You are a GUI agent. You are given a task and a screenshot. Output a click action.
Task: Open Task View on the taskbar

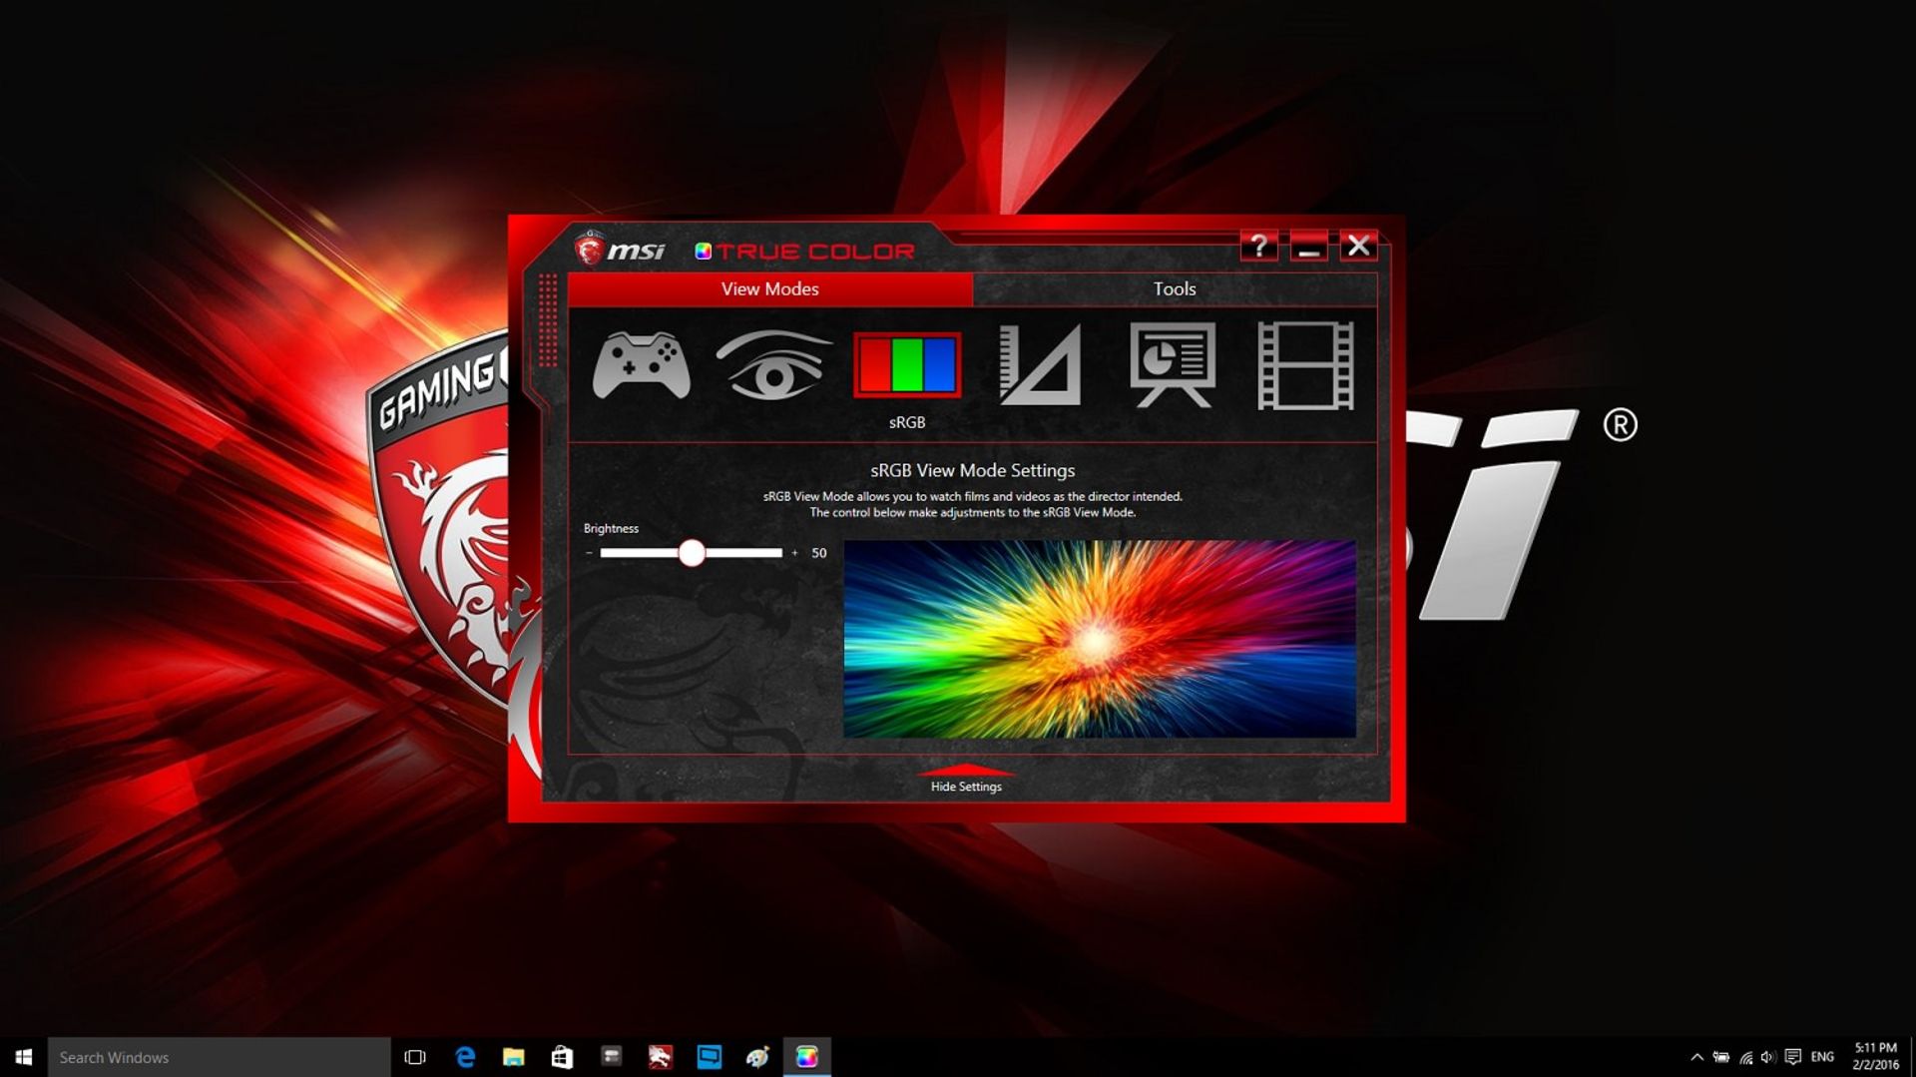point(415,1057)
